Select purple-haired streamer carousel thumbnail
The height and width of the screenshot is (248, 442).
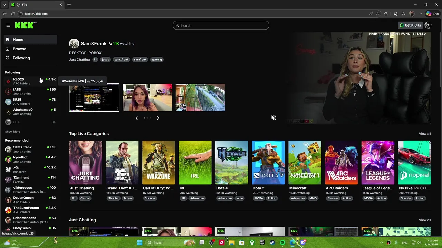tap(147, 97)
